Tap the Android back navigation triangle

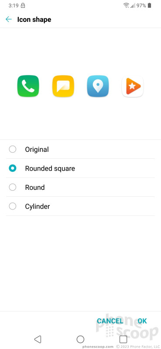(x=38, y=339)
